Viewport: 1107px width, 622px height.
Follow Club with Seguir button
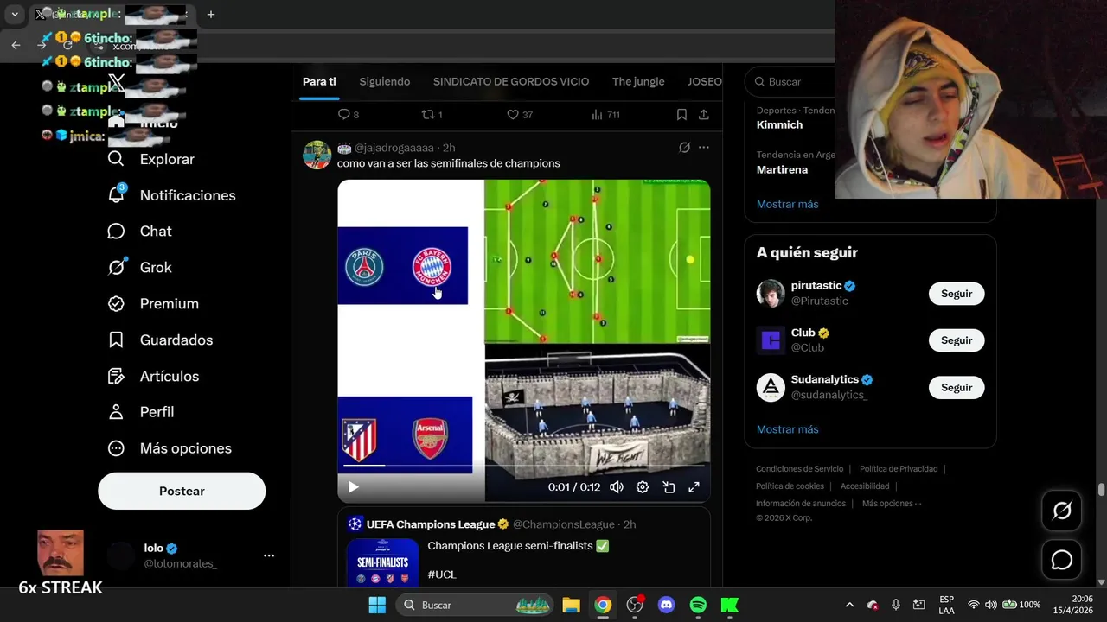(x=957, y=340)
